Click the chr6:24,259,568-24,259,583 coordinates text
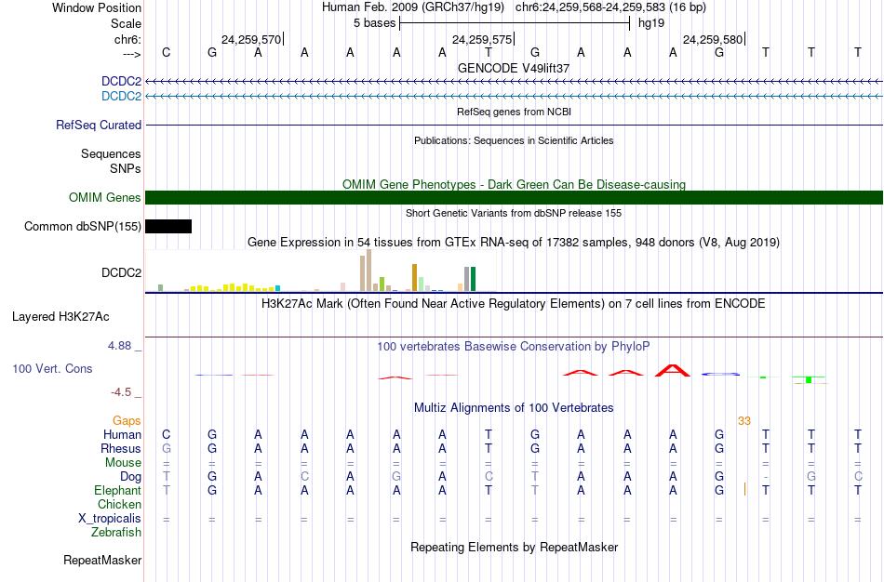This screenshot has width=884, height=582. pyautogui.click(x=610, y=7)
